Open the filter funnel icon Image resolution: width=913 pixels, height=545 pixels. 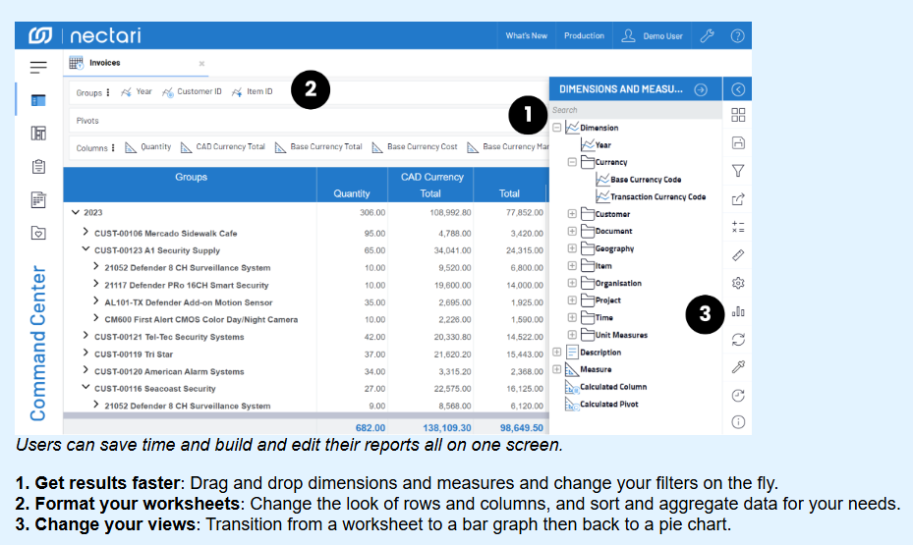[738, 171]
